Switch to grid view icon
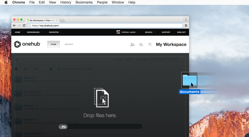The height and width of the screenshot is (137, 249). pos(25,69)
